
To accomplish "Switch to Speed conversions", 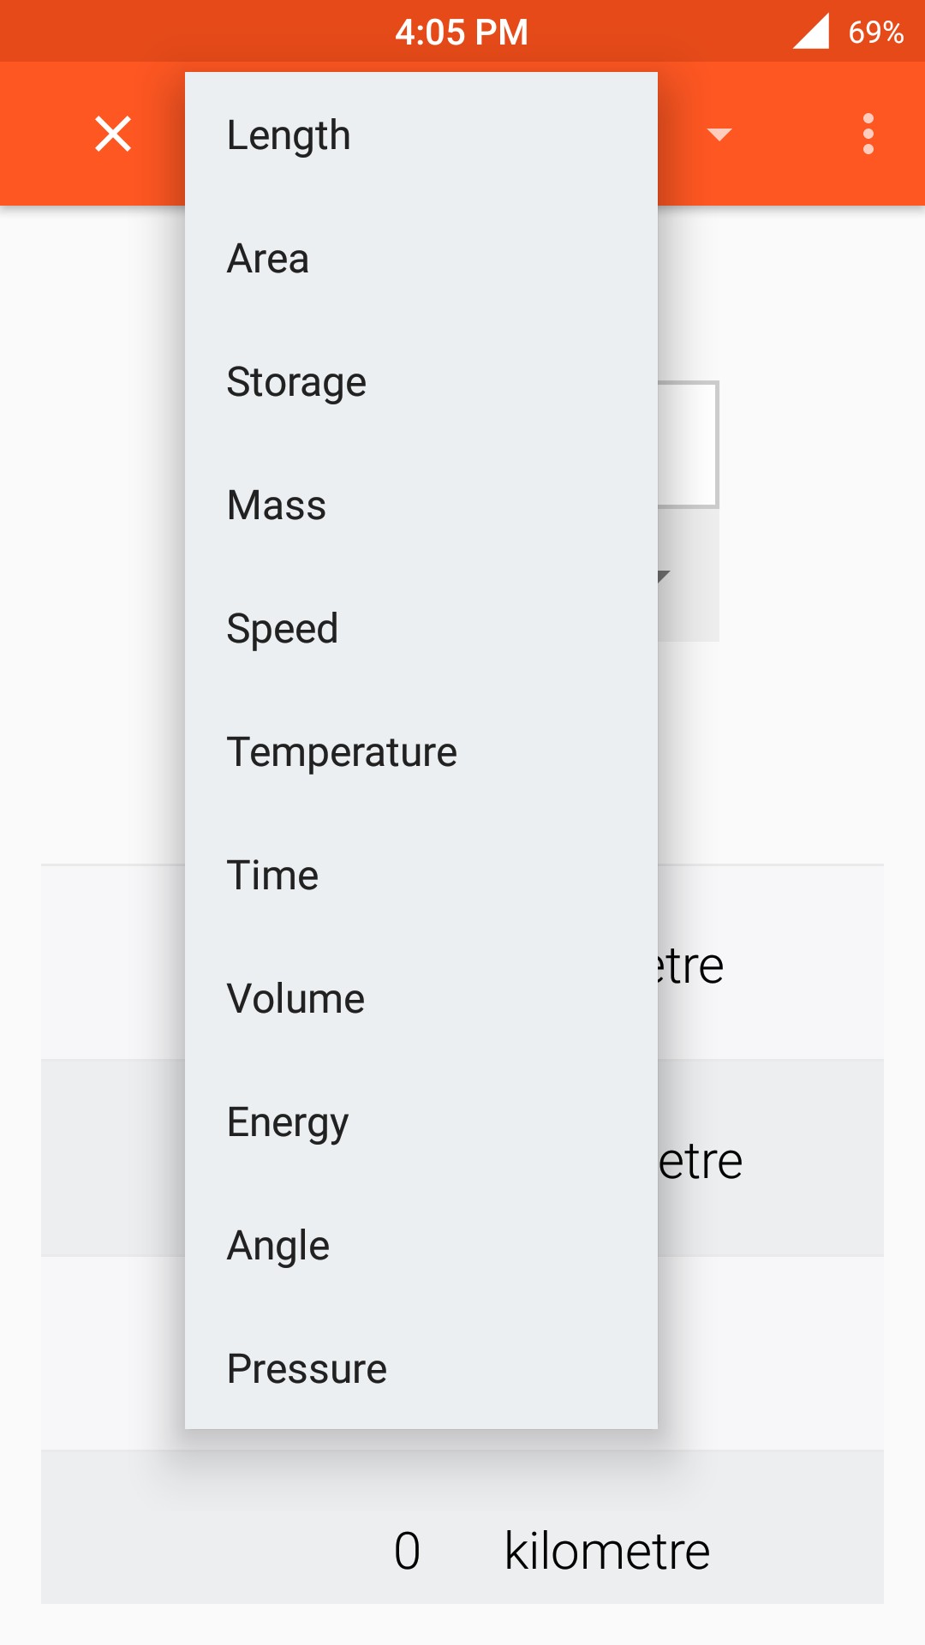I will coord(421,629).
